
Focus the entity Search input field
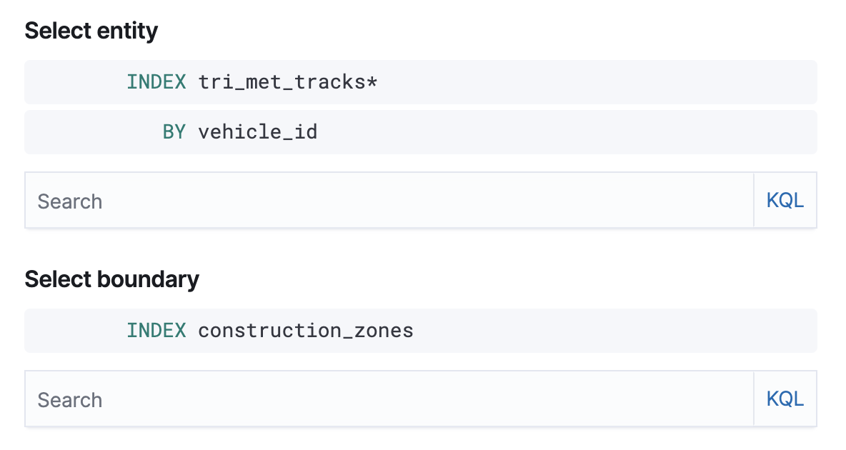coord(286,200)
